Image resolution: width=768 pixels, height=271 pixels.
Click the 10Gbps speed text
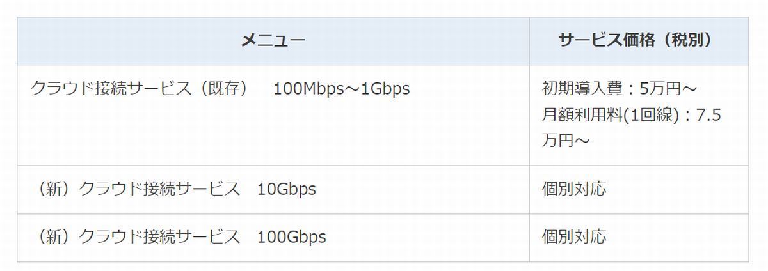pyautogui.click(x=287, y=189)
